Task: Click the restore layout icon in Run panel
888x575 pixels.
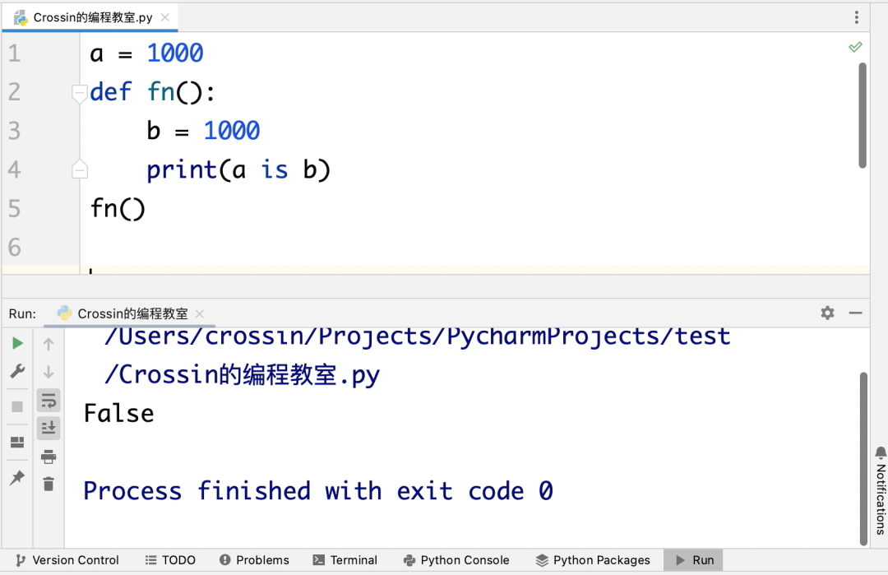Action: click(x=17, y=442)
